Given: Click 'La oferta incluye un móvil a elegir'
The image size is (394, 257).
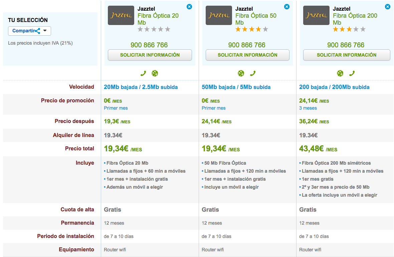Looking at the screenshot, I should pos(340,195).
